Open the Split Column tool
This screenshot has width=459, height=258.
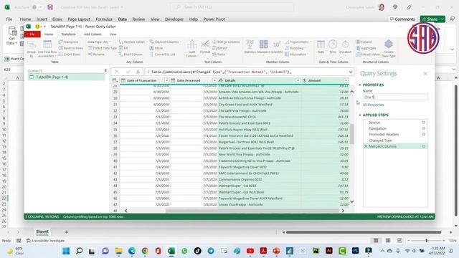[191, 49]
